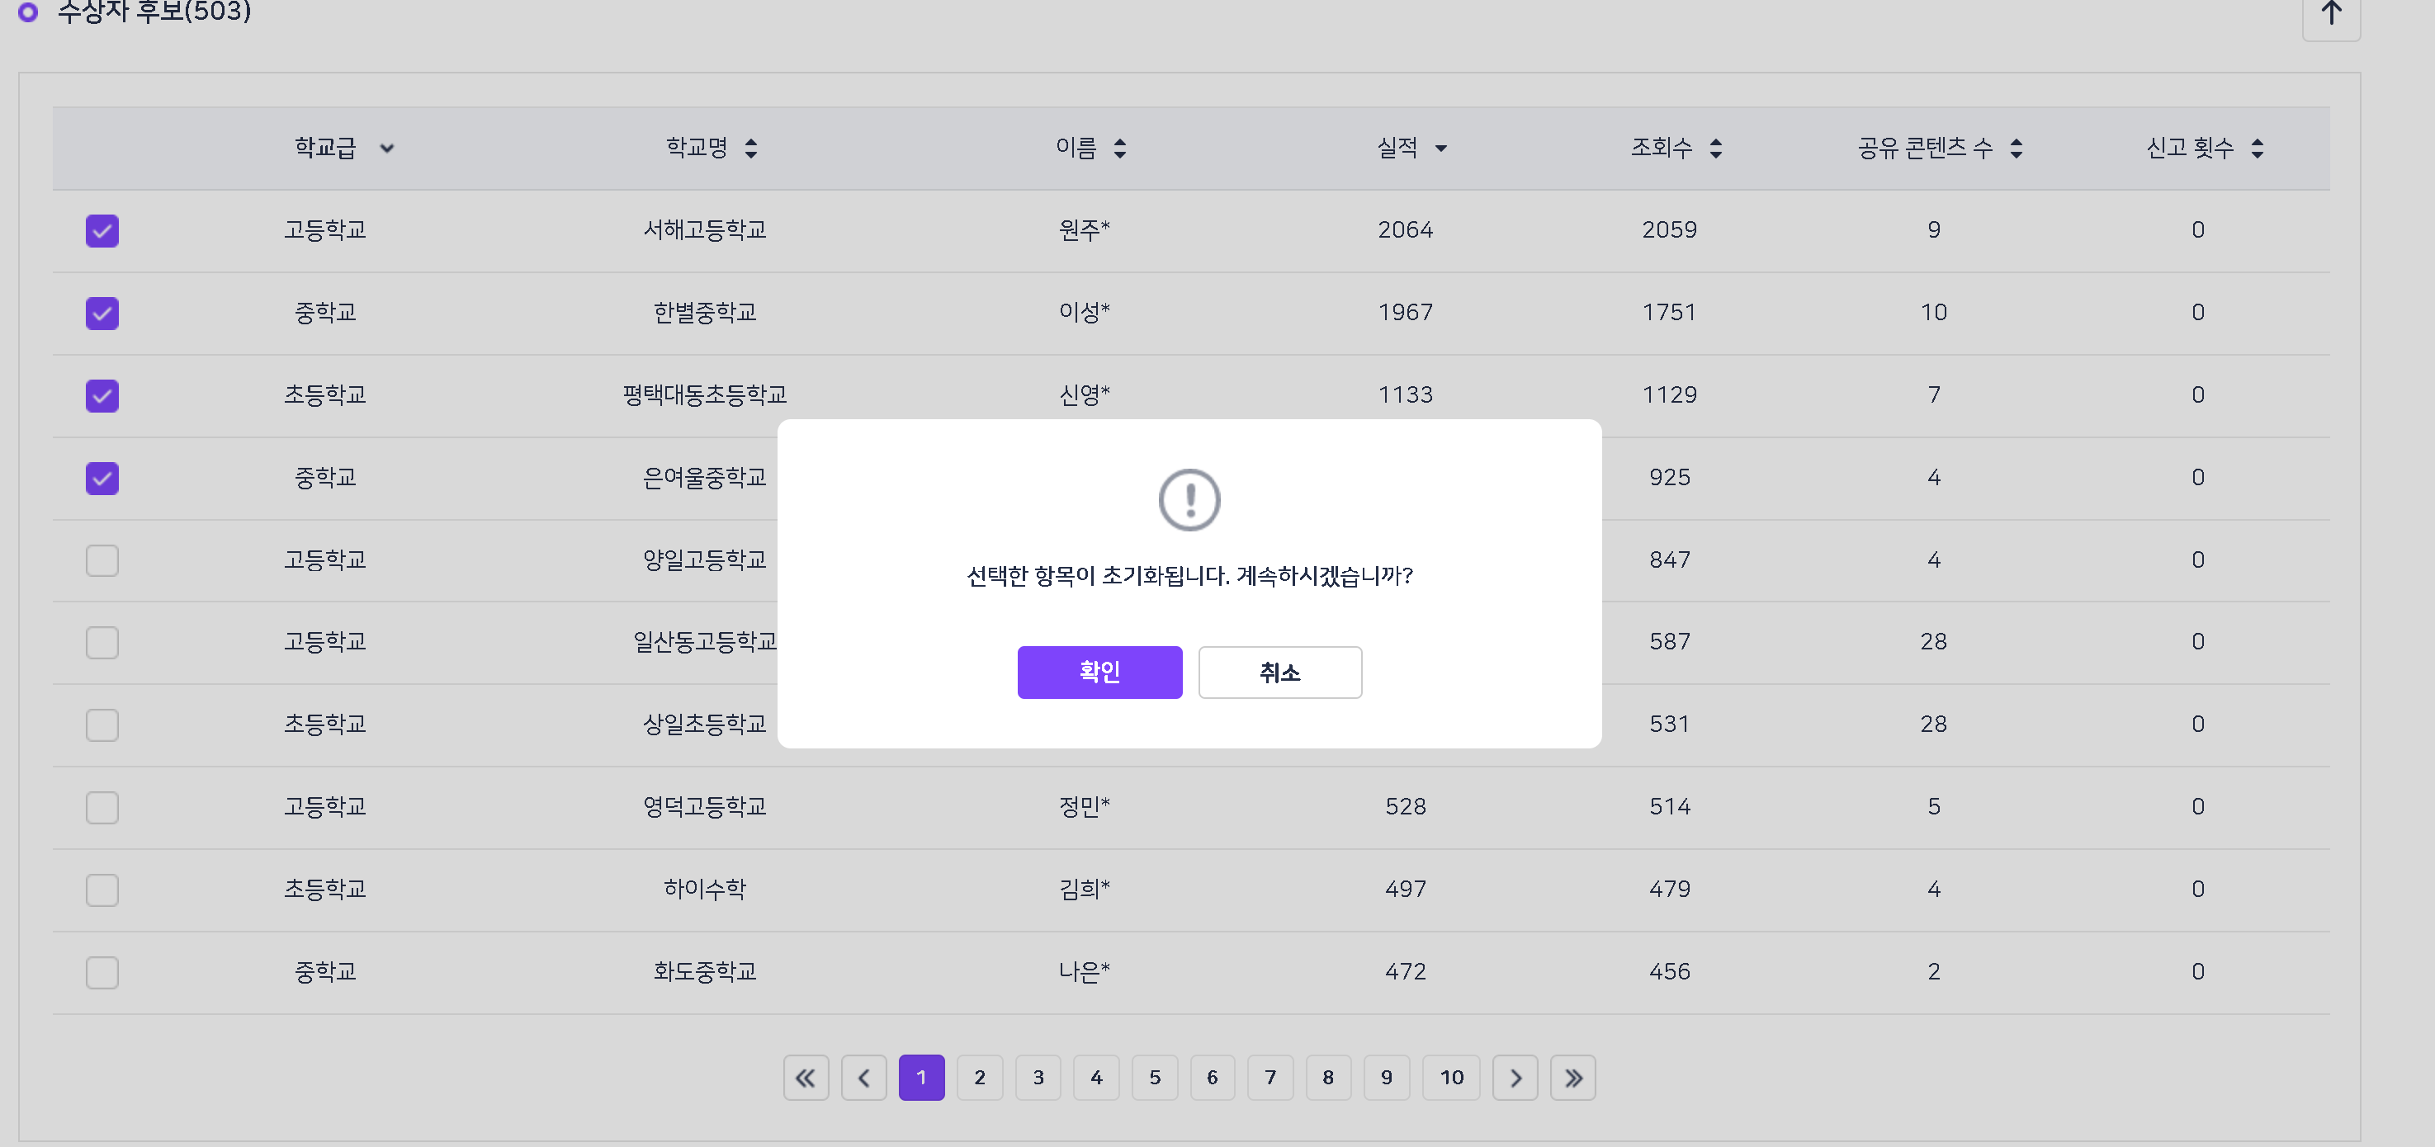
Task: Go to page 2
Action: [979, 1077]
